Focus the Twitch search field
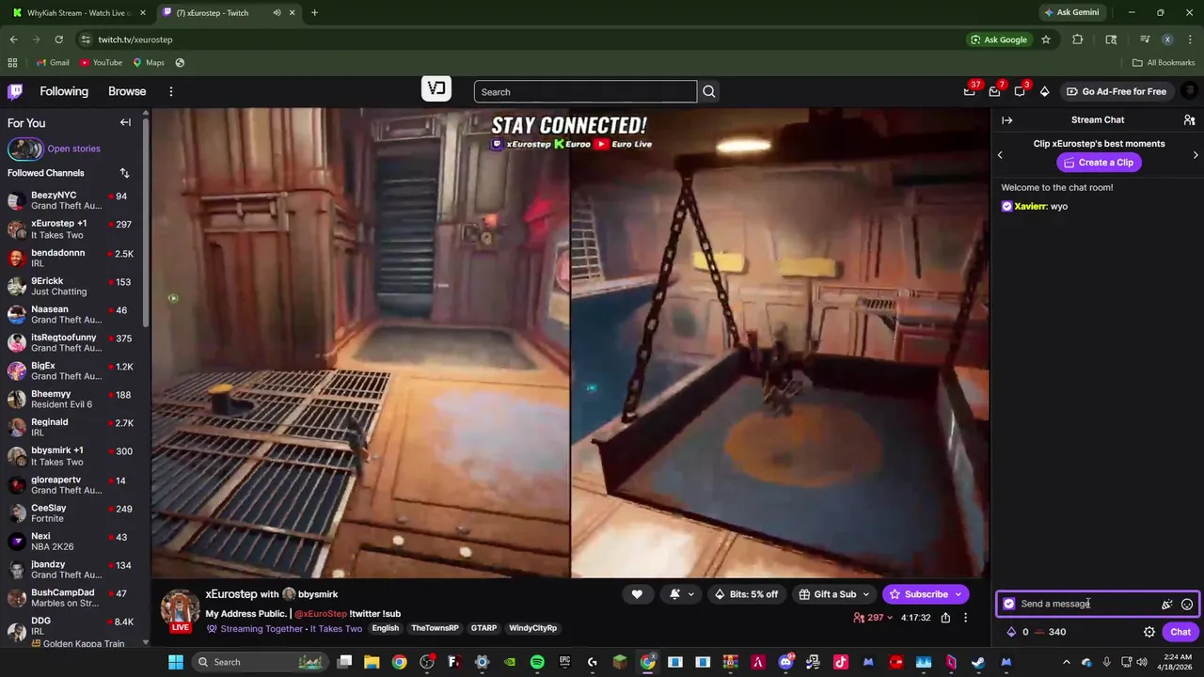 (x=585, y=91)
